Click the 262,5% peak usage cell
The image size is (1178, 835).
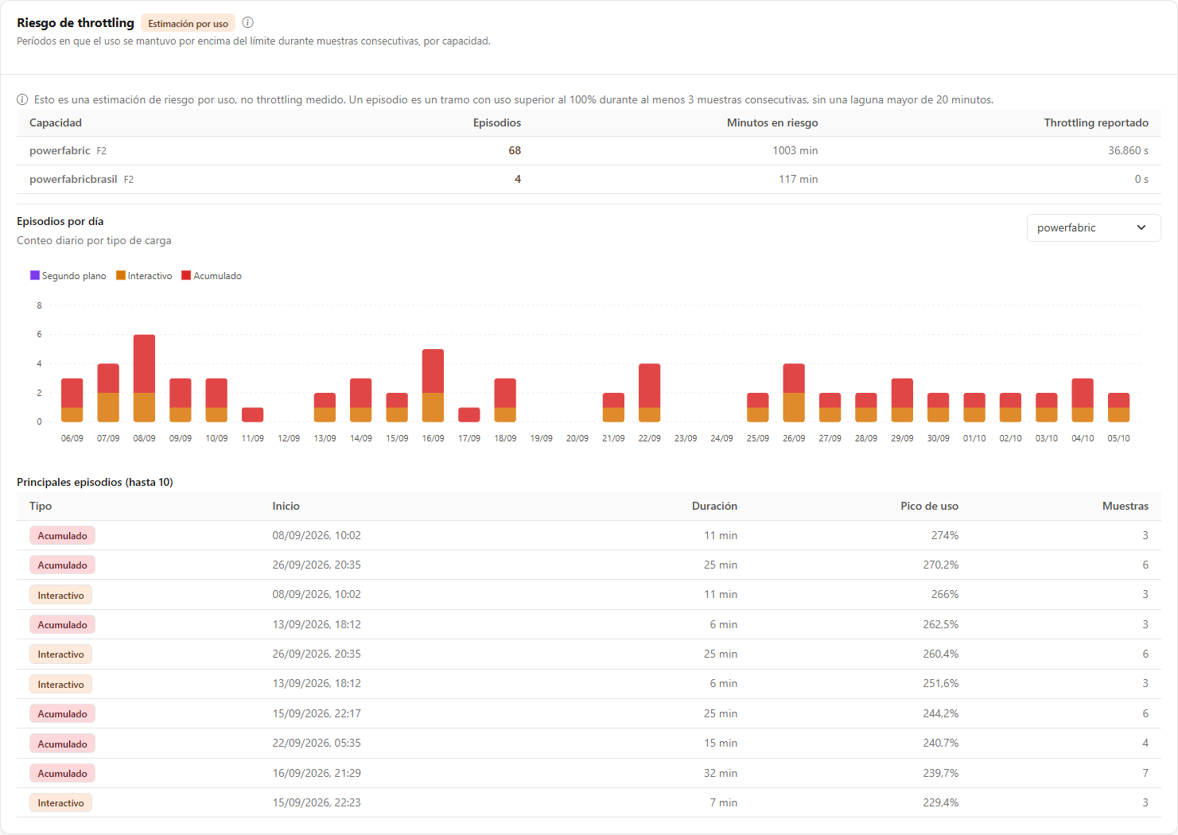coord(941,624)
